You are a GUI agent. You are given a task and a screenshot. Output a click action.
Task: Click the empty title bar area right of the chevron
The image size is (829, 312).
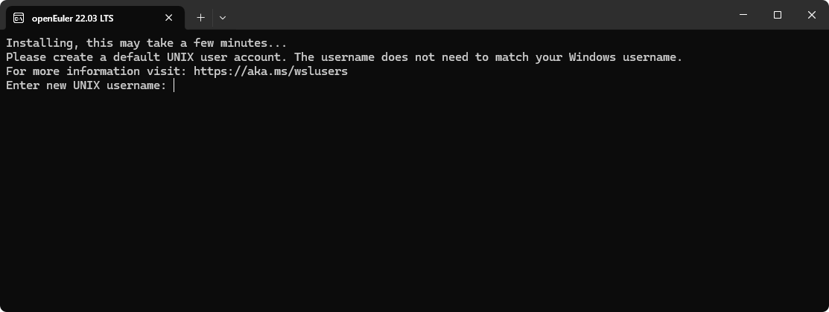tap(476, 16)
